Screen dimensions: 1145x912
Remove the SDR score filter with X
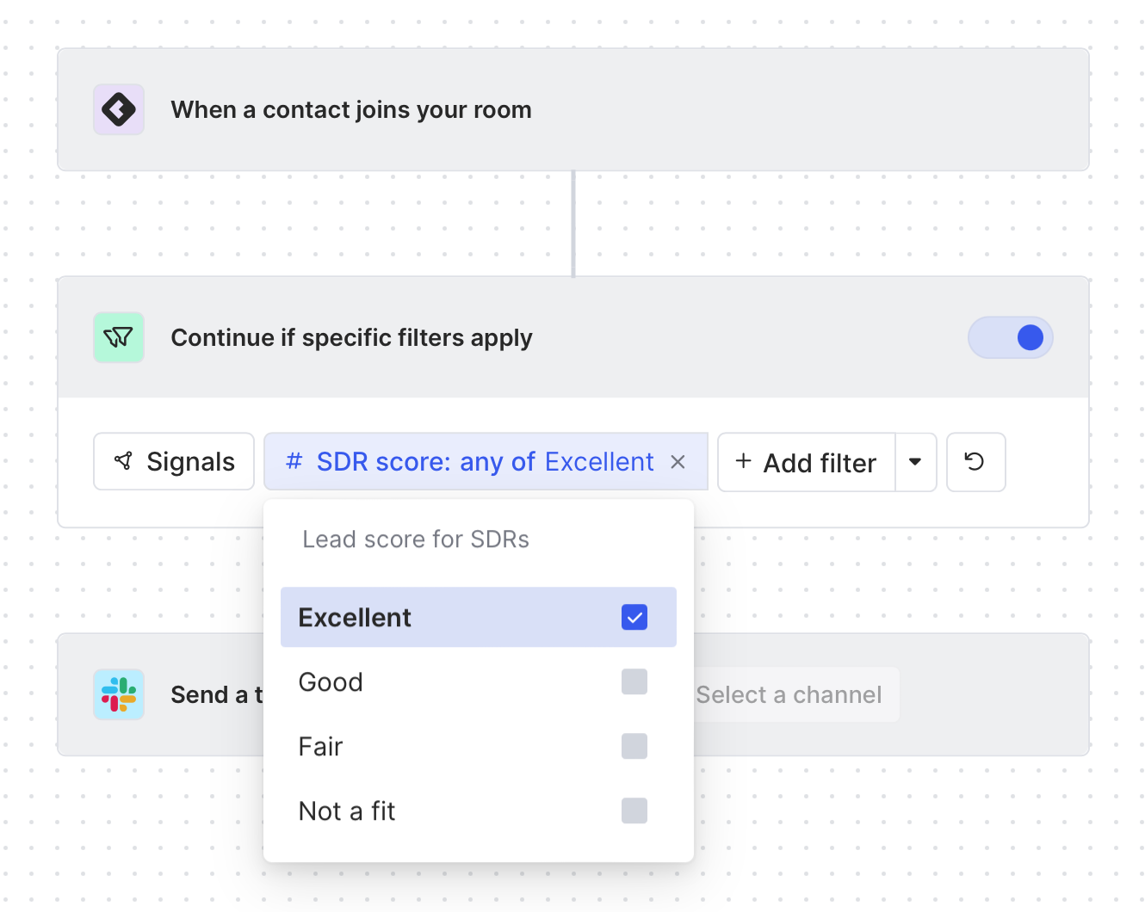point(678,462)
